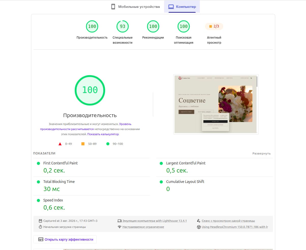Viewport: 306px width, 250px height.
Task: Select the Компьютер tab
Action: click(x=182, y=7)
